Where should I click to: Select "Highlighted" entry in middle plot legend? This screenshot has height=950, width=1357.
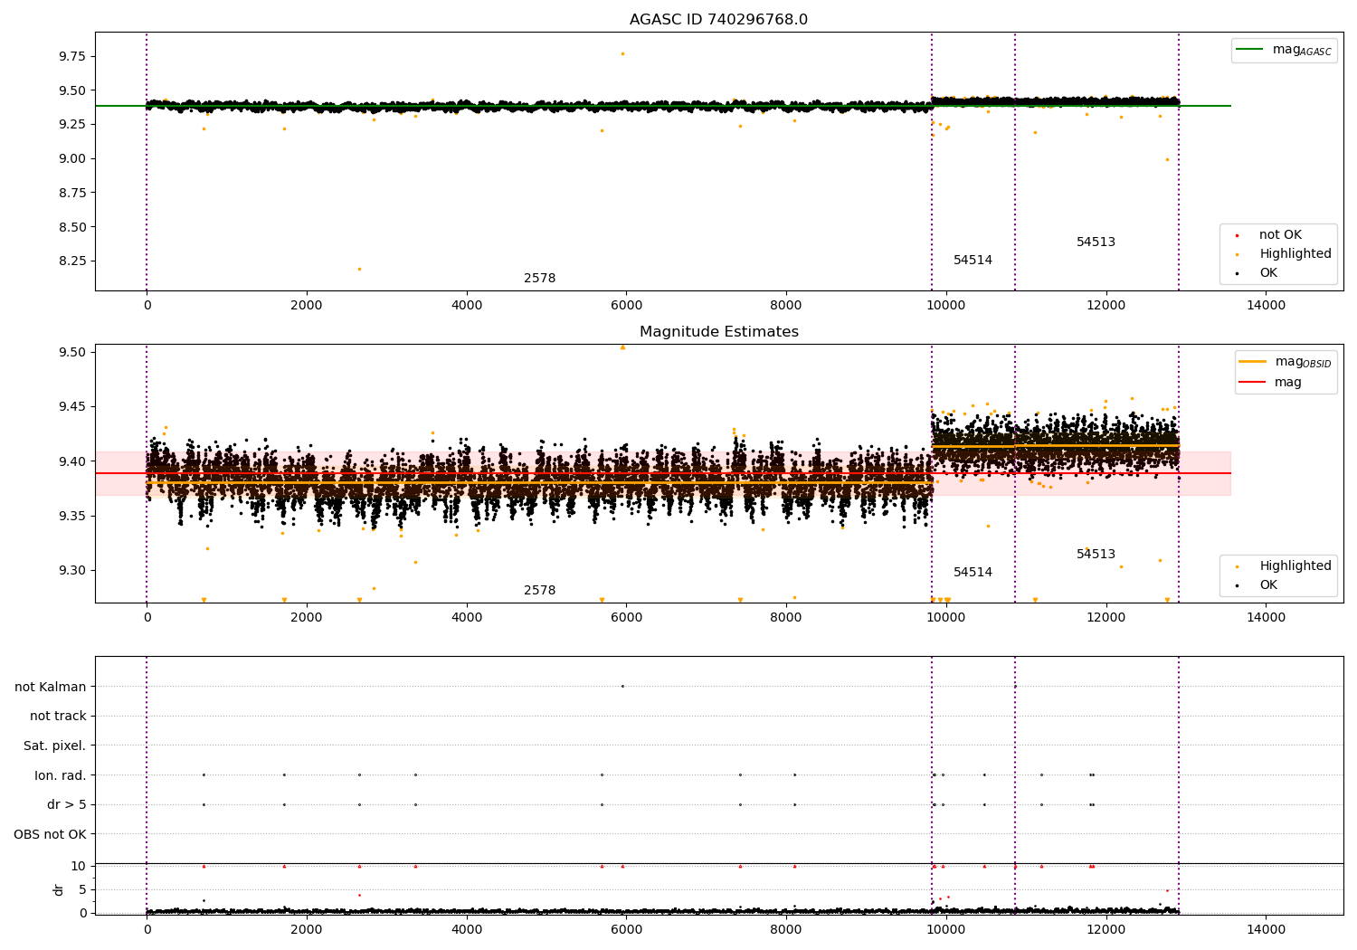click(1295, 566)
